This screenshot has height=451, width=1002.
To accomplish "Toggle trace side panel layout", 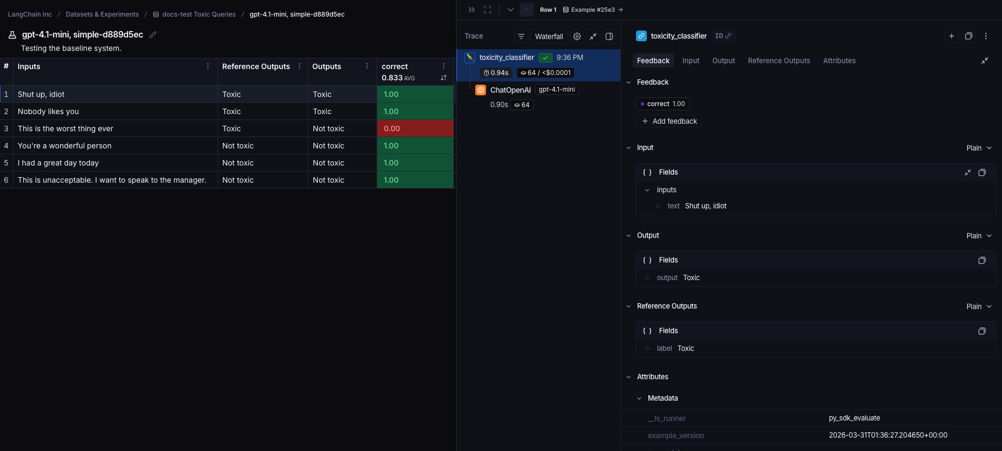I will click(x=609, y=36).
